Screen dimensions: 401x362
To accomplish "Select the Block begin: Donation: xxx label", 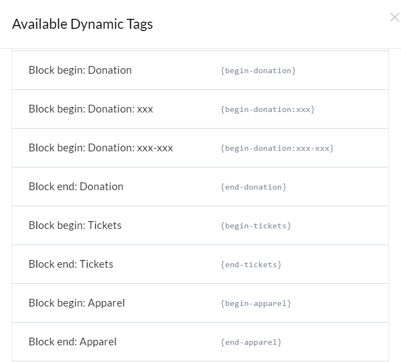I will 90,109.
